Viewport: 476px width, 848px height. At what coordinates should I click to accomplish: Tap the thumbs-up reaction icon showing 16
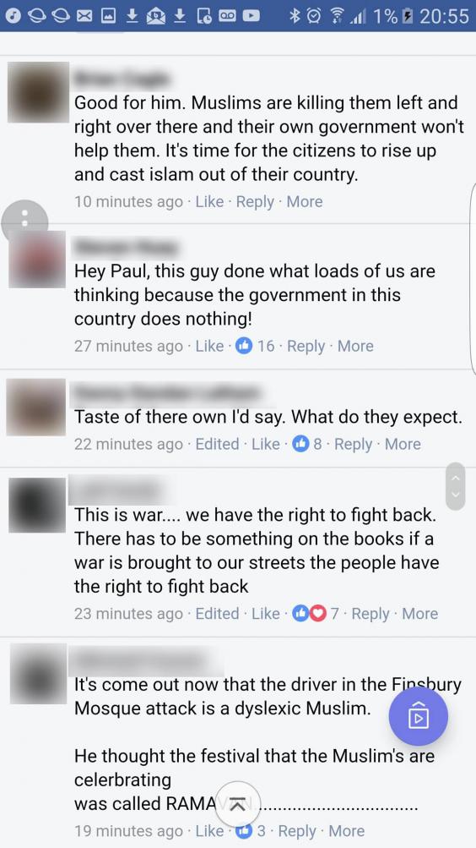(x=244, y=346)
